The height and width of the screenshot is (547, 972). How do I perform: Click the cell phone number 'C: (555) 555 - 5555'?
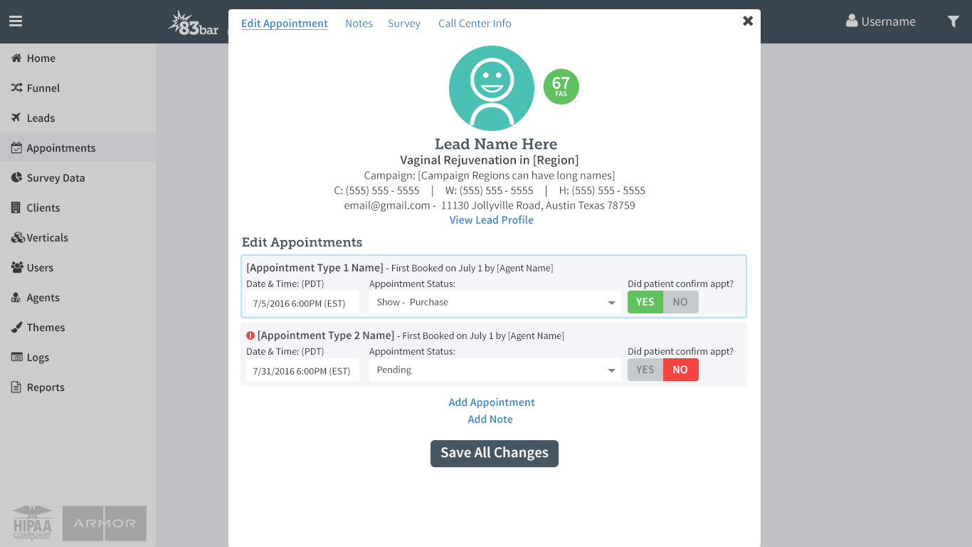[x=377, y=190]
